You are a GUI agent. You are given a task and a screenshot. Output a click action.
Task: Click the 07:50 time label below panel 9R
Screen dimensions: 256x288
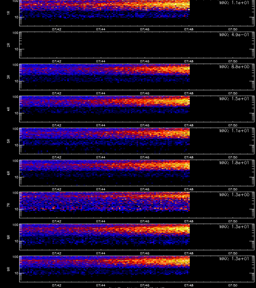click(x=233, y=285)
